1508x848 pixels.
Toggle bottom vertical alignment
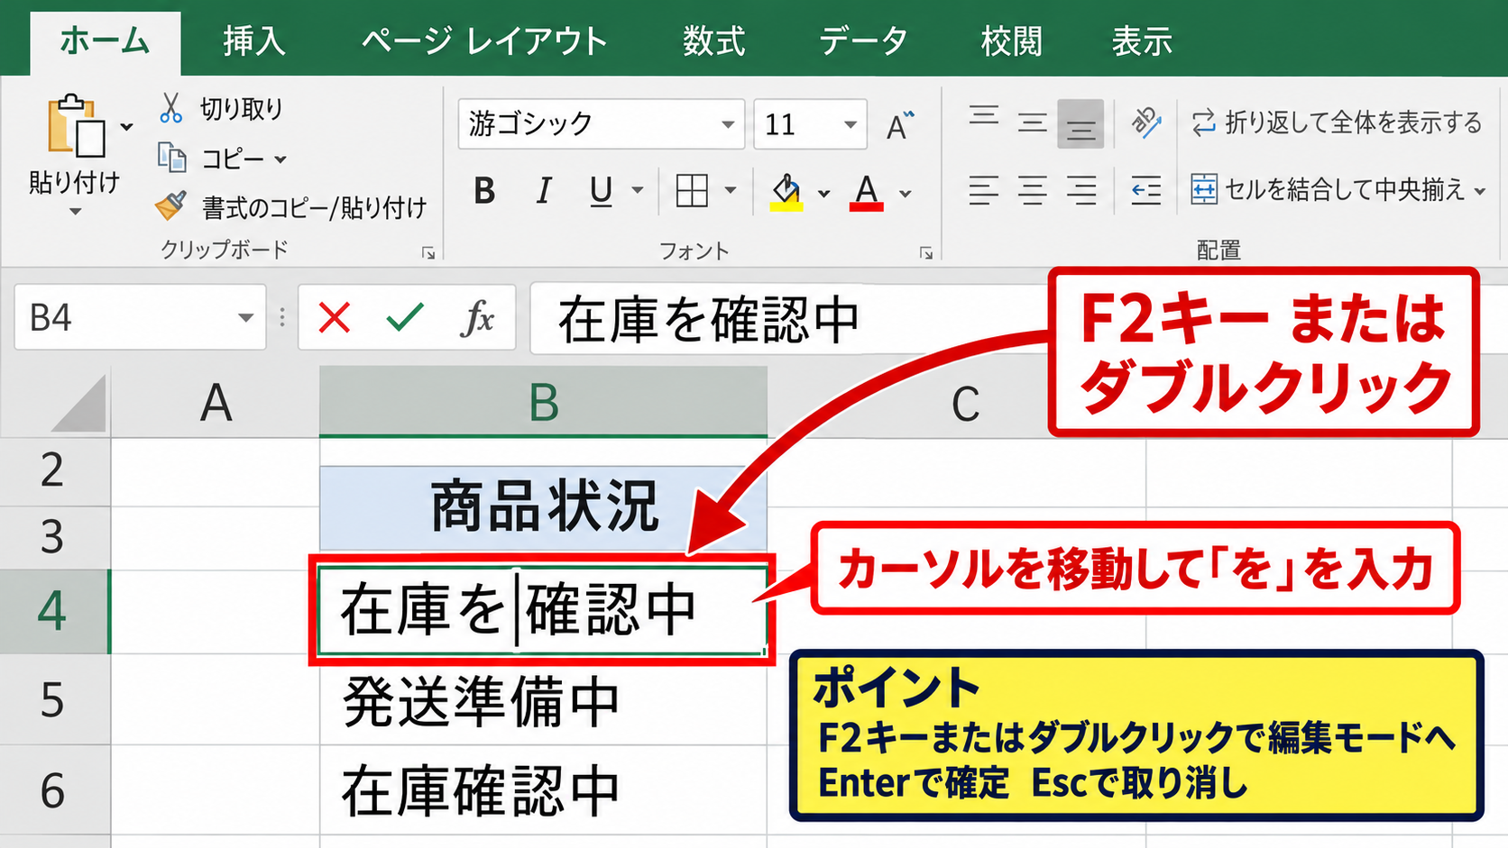coord(1080,123)
